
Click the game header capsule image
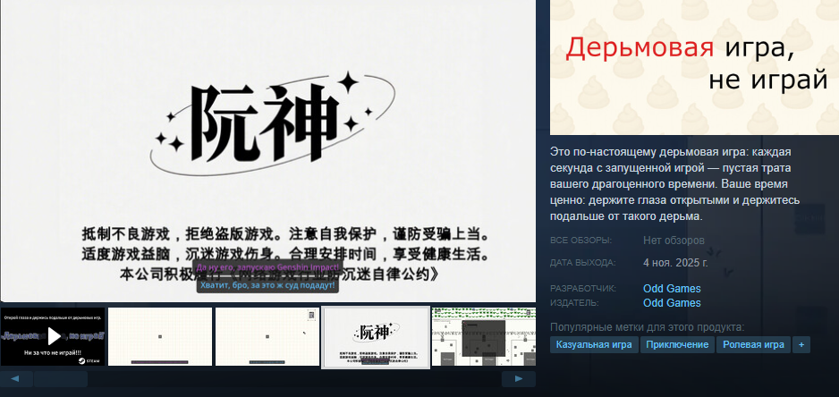(694, 67)
